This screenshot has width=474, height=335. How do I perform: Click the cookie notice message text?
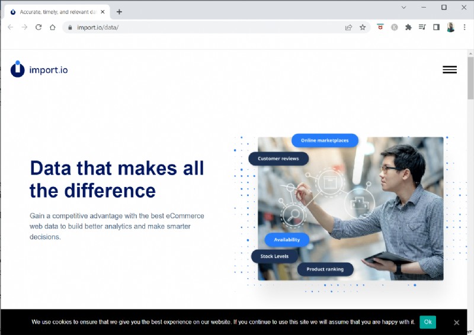click(223, 322)
